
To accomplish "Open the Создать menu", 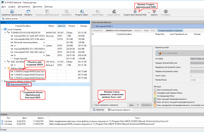I will pyautogui.click(x=12, y=7).
